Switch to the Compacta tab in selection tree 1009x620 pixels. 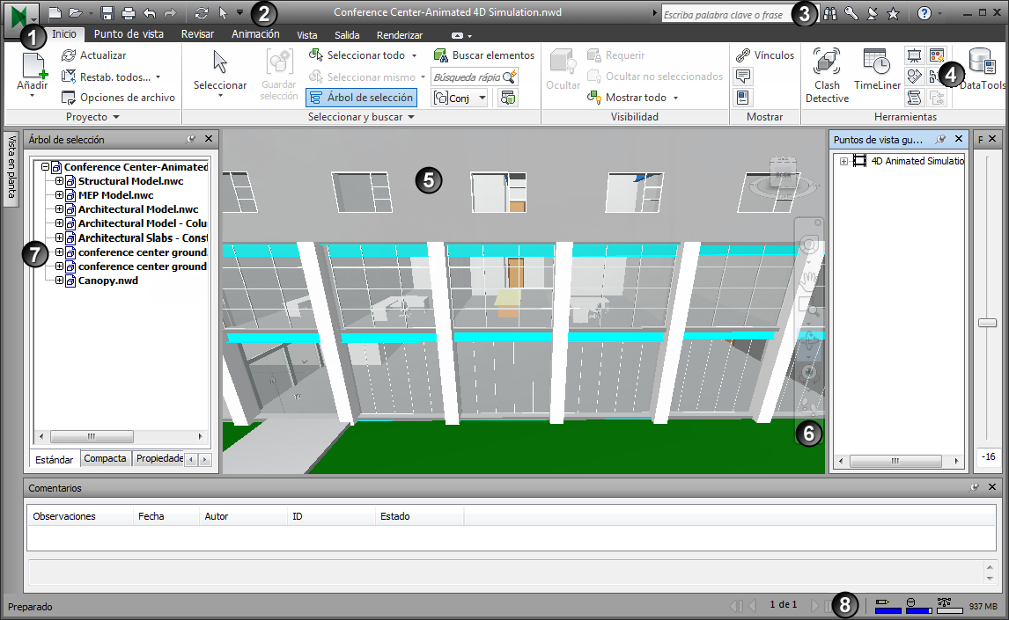[x=105, y=458]
